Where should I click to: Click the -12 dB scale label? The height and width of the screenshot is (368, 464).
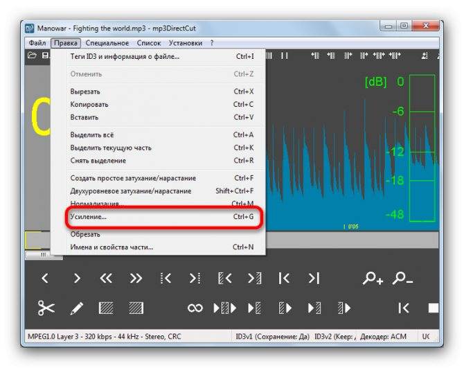point(395,152)
